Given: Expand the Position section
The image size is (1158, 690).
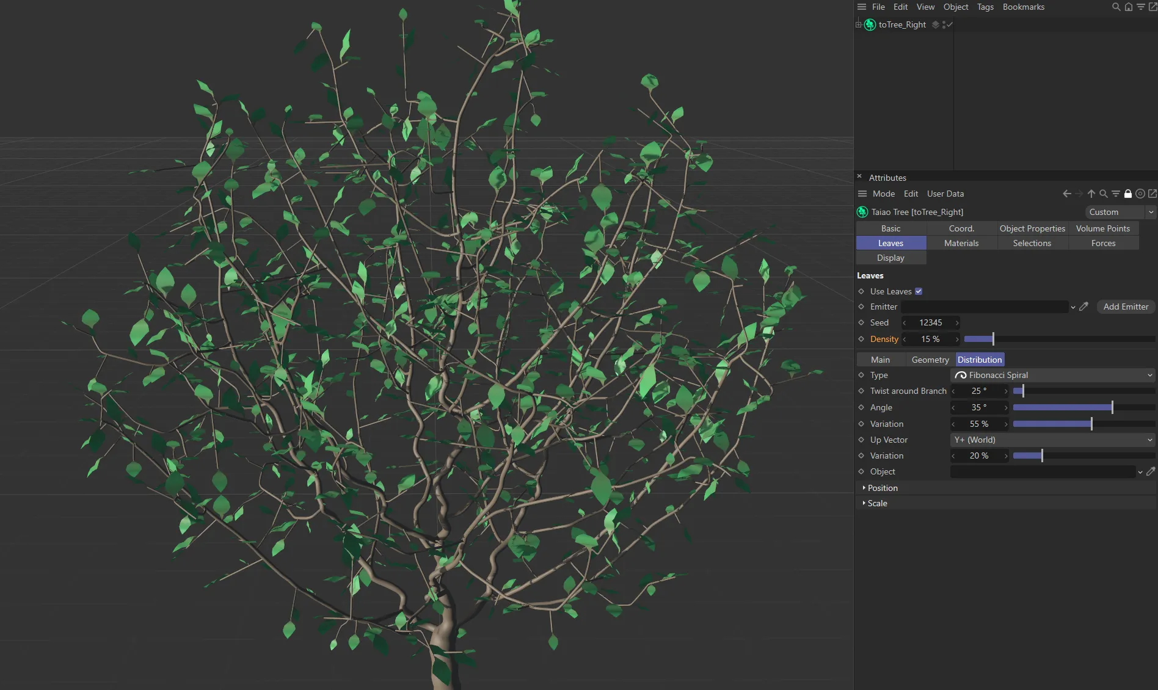Looking at the screenshot, I should coord(883,488).
